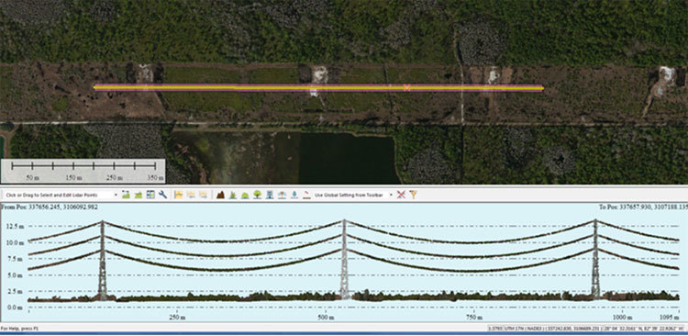The image size is (688, 336).
Task: Click the water droplet classification icon
Action: [x=294, y=195]
